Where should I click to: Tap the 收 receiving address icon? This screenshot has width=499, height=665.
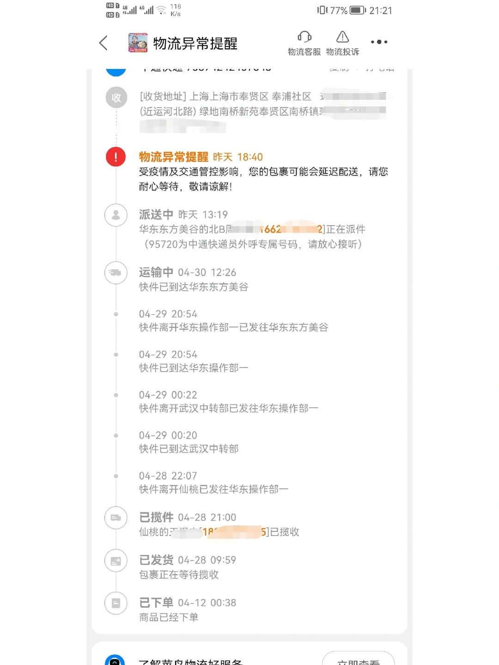point(116,98)
